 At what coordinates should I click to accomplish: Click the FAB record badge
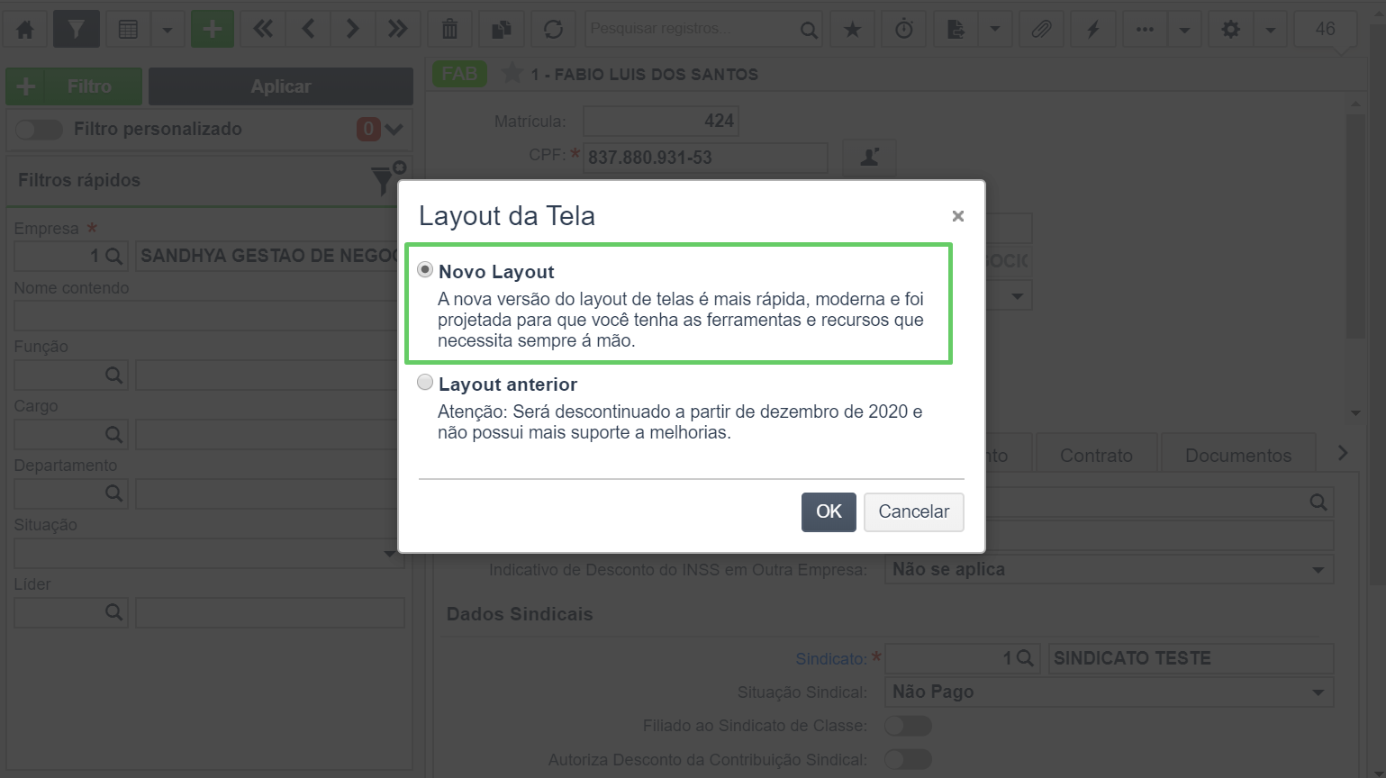point(459,74)
